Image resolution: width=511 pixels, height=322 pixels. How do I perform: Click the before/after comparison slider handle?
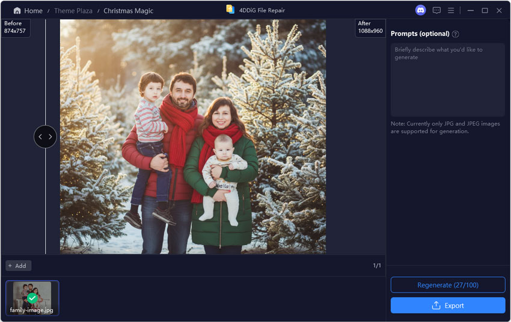click(45, 137)
